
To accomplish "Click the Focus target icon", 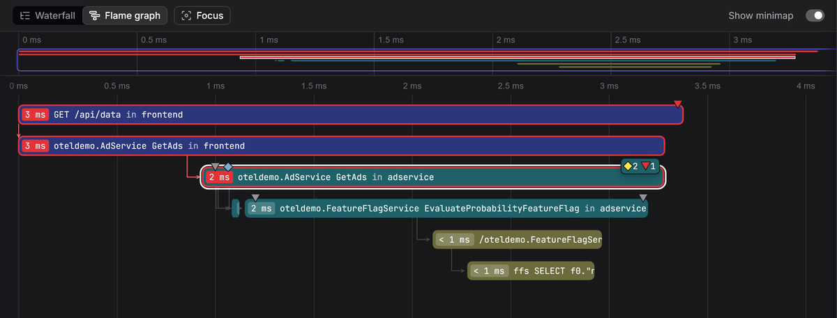I will click(186, 15).
